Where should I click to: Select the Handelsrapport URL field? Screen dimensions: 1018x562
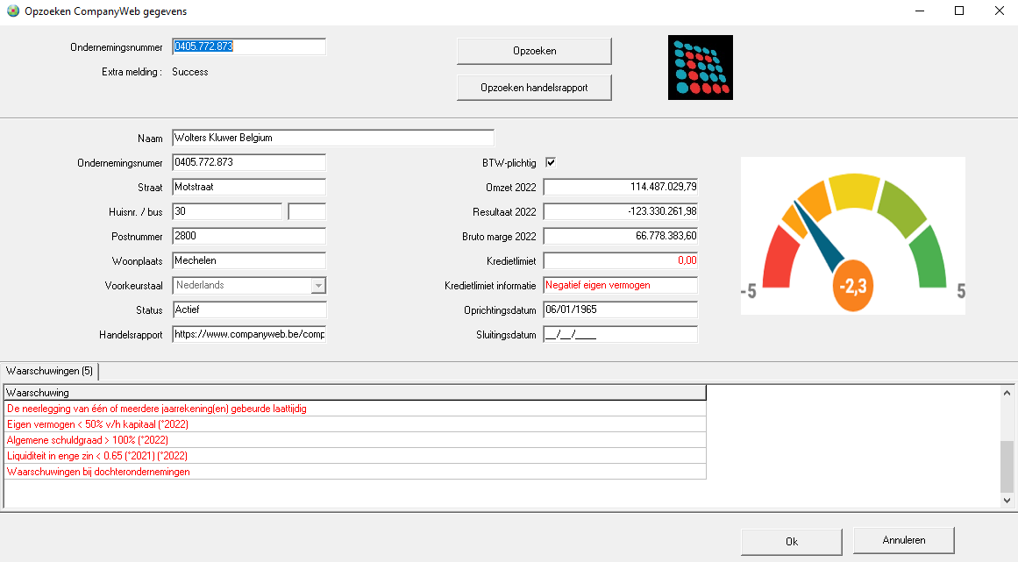[249, 334]
